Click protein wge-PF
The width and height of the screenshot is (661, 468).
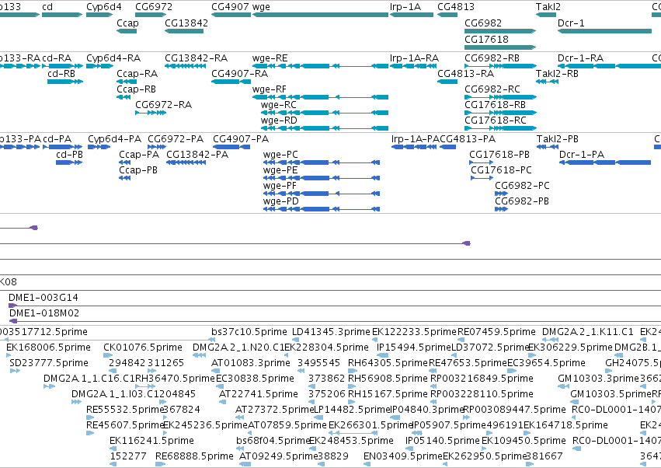(322, 194)
